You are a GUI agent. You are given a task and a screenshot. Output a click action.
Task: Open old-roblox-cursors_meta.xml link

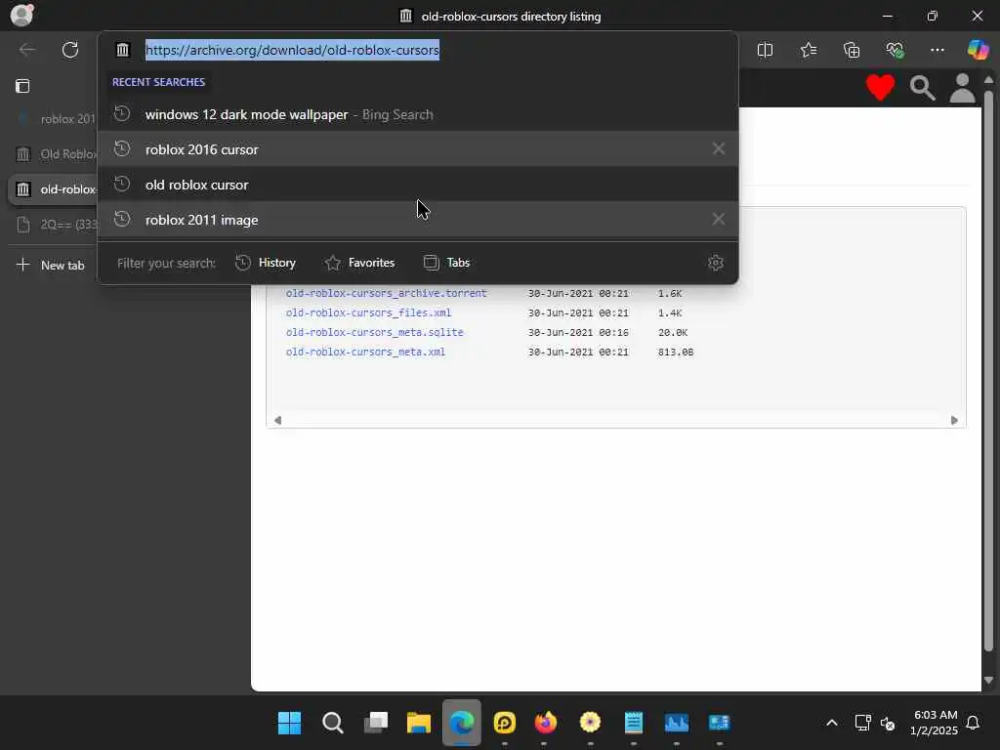(365, 352)
